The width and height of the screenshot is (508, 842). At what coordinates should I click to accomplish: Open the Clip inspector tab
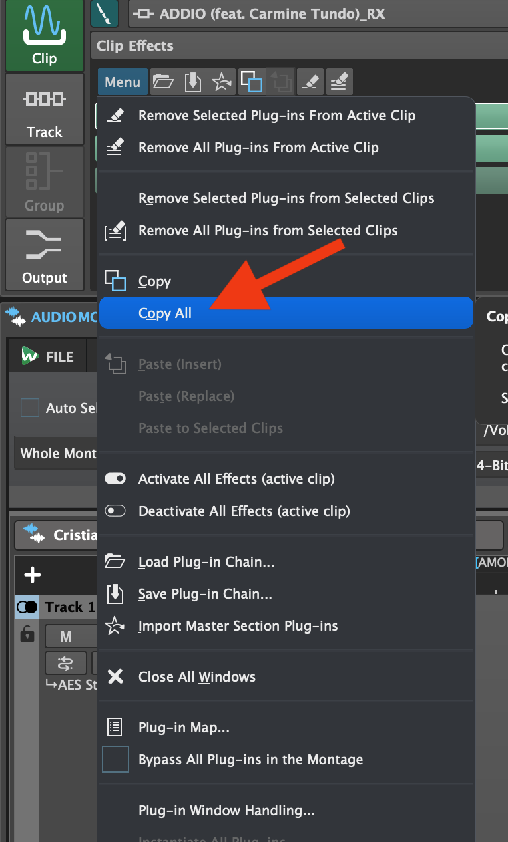[44, 35]
